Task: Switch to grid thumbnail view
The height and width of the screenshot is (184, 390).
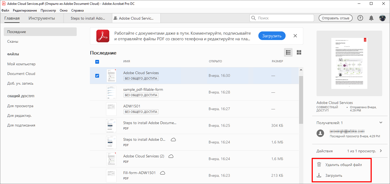Action: click(x=299, y=52)
